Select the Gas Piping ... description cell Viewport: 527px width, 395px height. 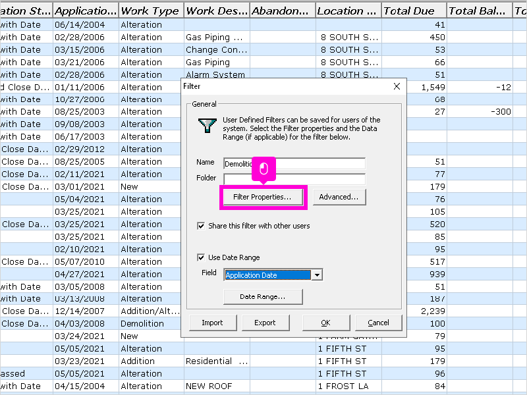217,38
